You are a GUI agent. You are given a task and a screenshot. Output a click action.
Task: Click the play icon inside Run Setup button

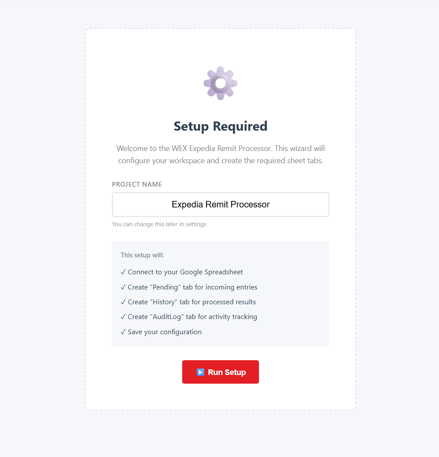pos(200,372)
